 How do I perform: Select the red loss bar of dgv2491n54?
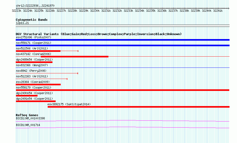36,101
